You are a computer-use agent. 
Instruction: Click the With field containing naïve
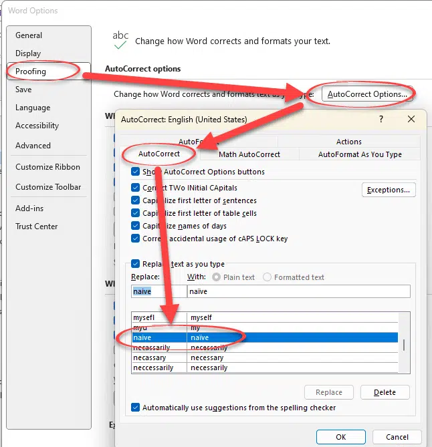tap(299, 291)
